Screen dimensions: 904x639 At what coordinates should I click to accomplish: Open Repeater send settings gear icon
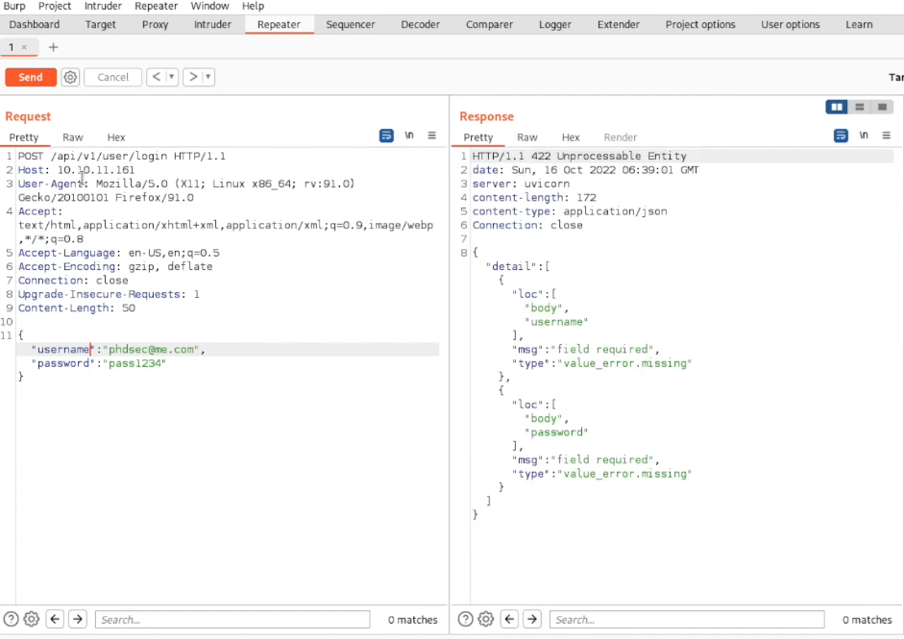(x=70, y=77)
